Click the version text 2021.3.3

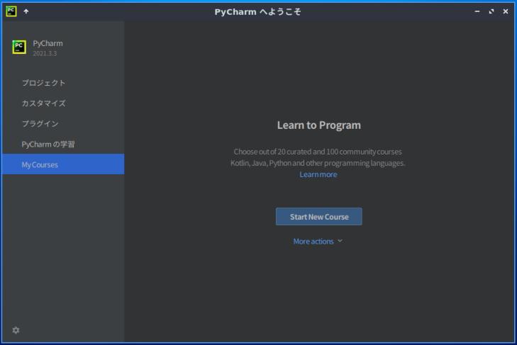coord(45,53)
